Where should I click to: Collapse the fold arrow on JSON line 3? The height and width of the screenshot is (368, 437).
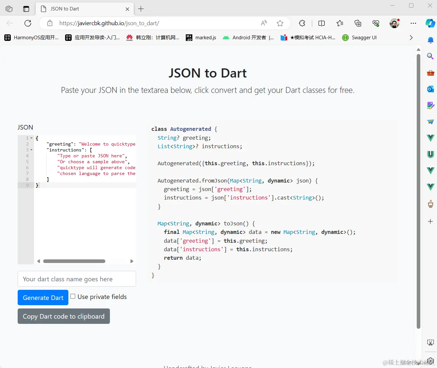31,150
